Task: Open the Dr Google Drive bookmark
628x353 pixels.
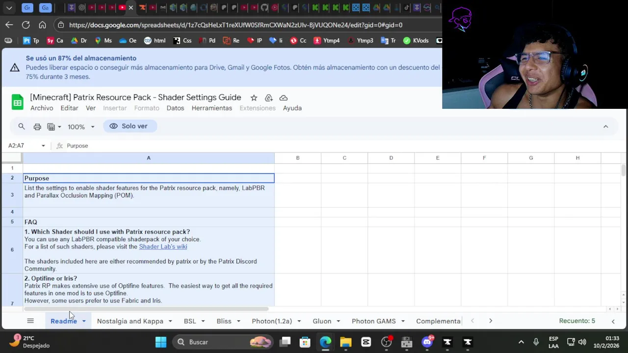Action: tap(78, 41)
